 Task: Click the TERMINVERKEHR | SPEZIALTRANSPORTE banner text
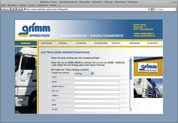tap(92, 36)
